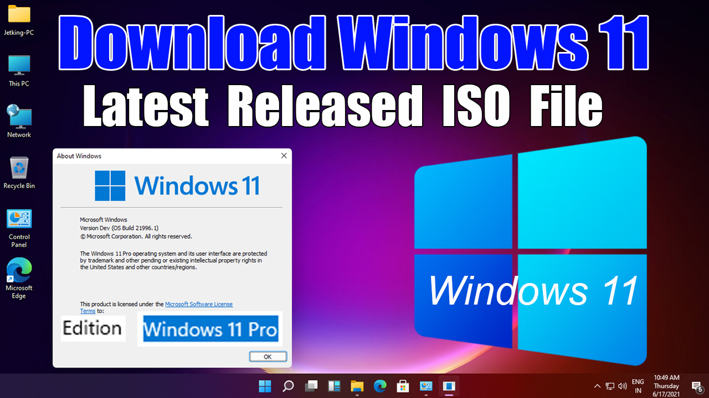The width and height of the screenshot is (709, 398).
Task: Click the Windows 11 Pro edition text
Action: click(210, 330)
